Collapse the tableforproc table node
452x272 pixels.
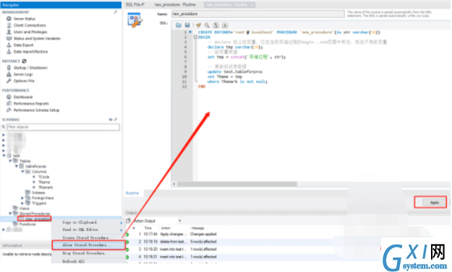pyautogui.click(x=17, y=166)
